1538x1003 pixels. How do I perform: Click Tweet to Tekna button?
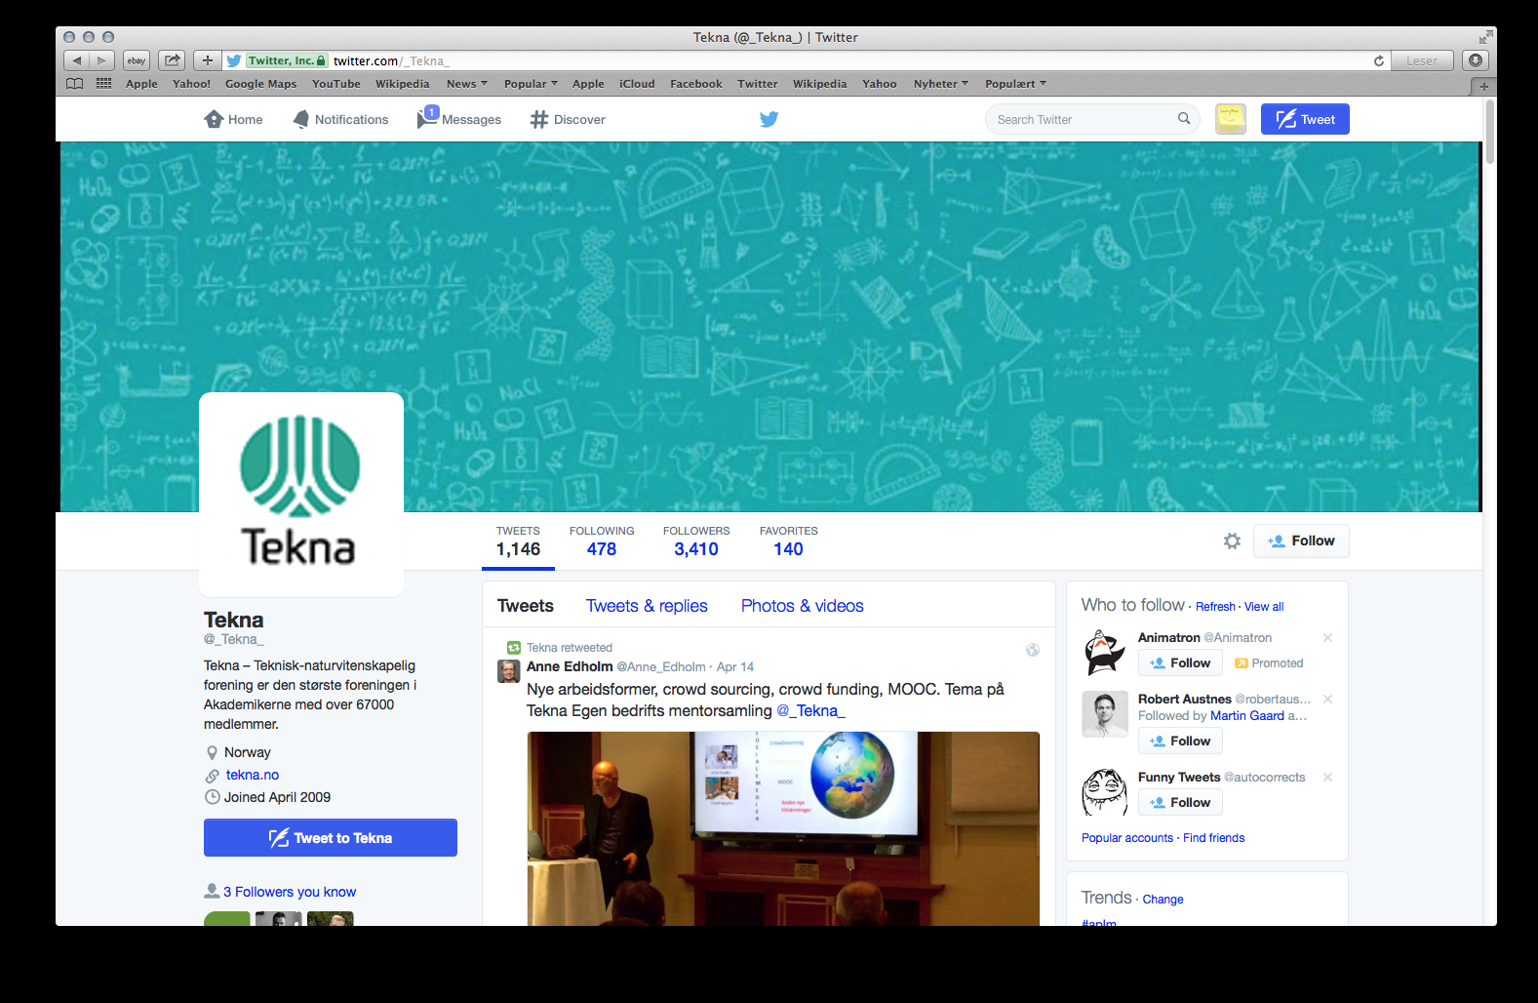coord(331,838)
